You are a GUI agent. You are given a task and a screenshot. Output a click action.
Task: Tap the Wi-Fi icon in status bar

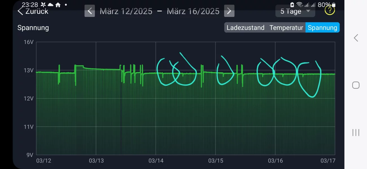click(x=300, y=5)
